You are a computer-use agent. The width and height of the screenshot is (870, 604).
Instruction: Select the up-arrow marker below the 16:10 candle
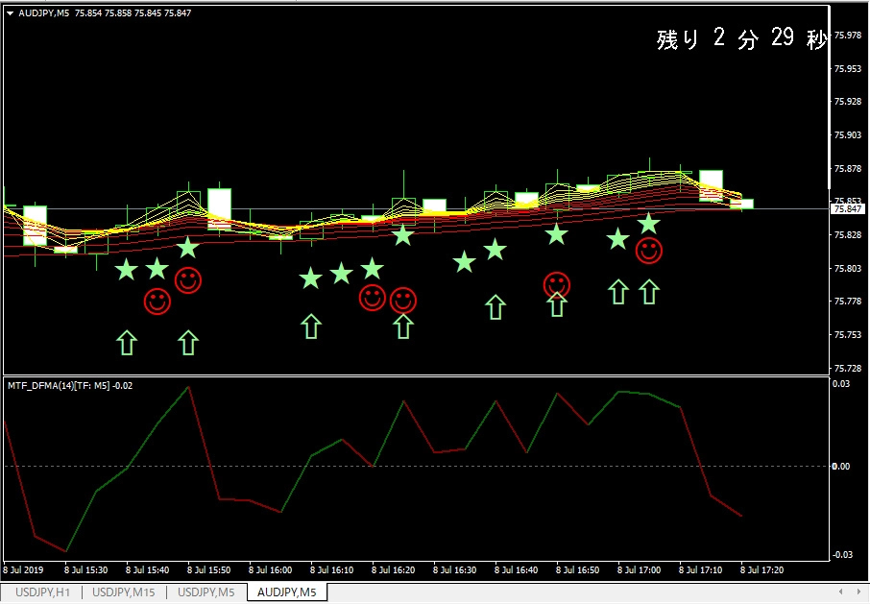click(x=311, y=326)
